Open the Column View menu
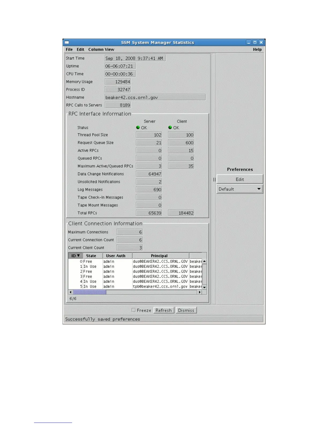This screenshot has height=425, width=328. 101,49
